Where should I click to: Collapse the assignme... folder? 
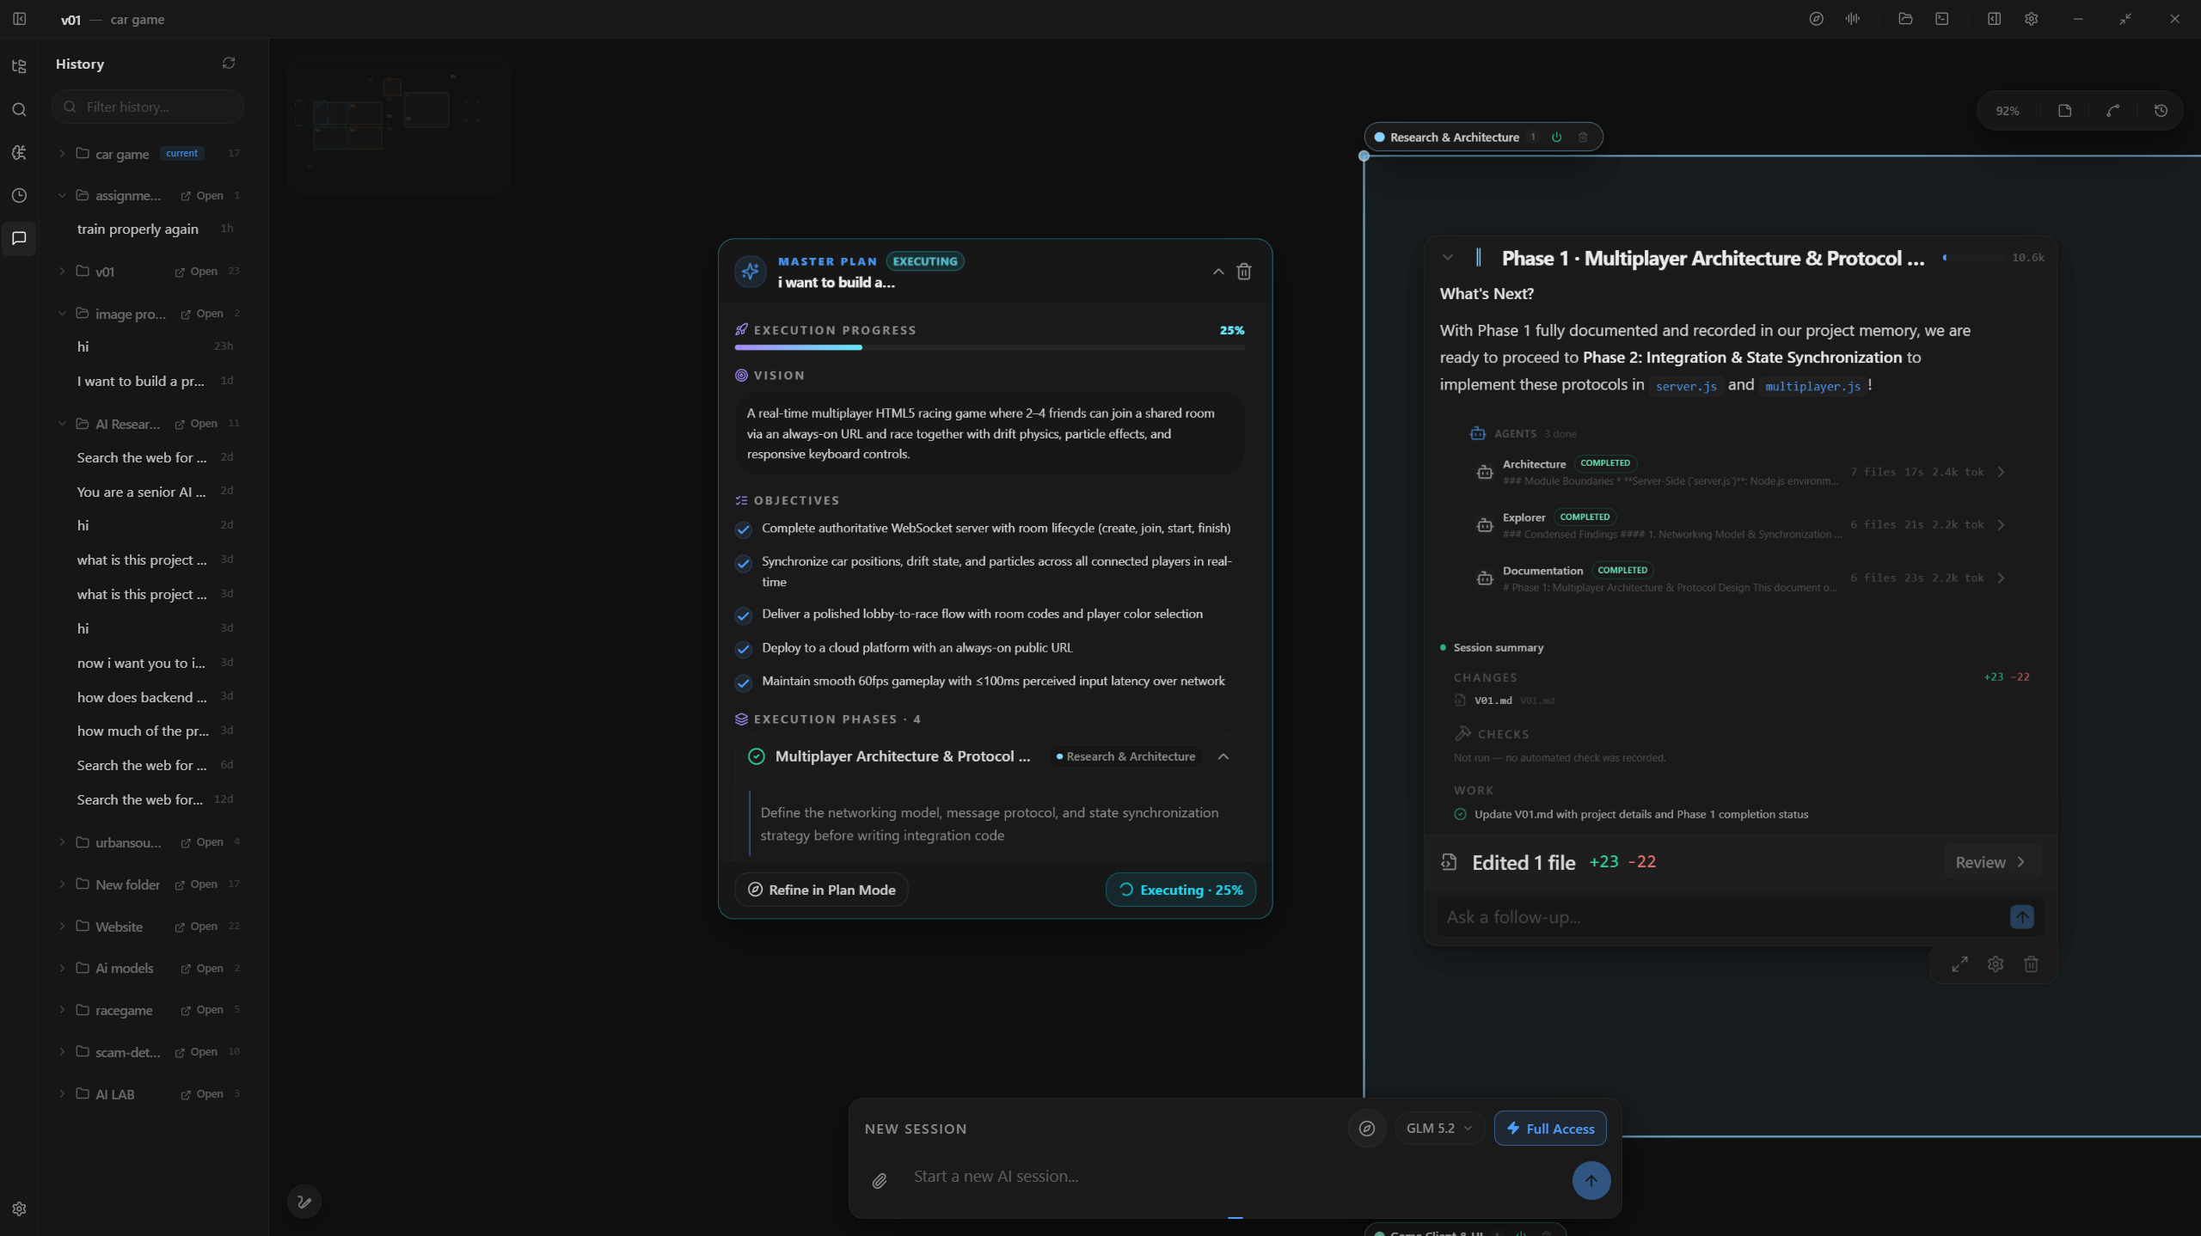pyautogui.click(x=62, y=196)
